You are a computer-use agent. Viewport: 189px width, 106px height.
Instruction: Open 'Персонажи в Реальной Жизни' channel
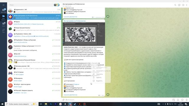pyautogui.click(x=34, y=61)
